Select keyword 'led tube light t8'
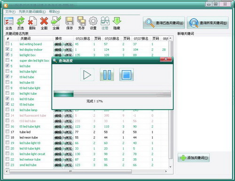The height and width of the screenshot is (181, 235). click(x=30, y=143)
